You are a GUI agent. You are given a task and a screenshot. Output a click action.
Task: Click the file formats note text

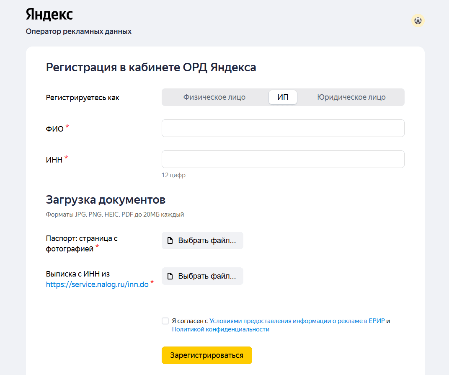click(x=115, y=214)
